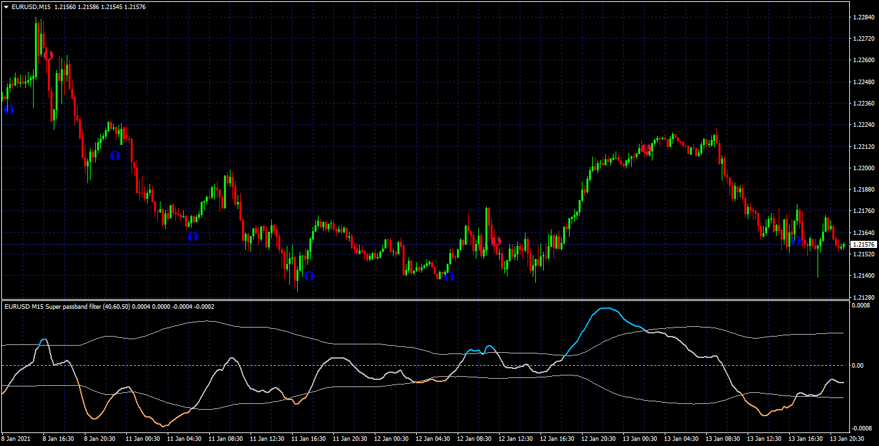Select the blue buy arrow near 13 Jan 12:30

(x=796, y=240)
